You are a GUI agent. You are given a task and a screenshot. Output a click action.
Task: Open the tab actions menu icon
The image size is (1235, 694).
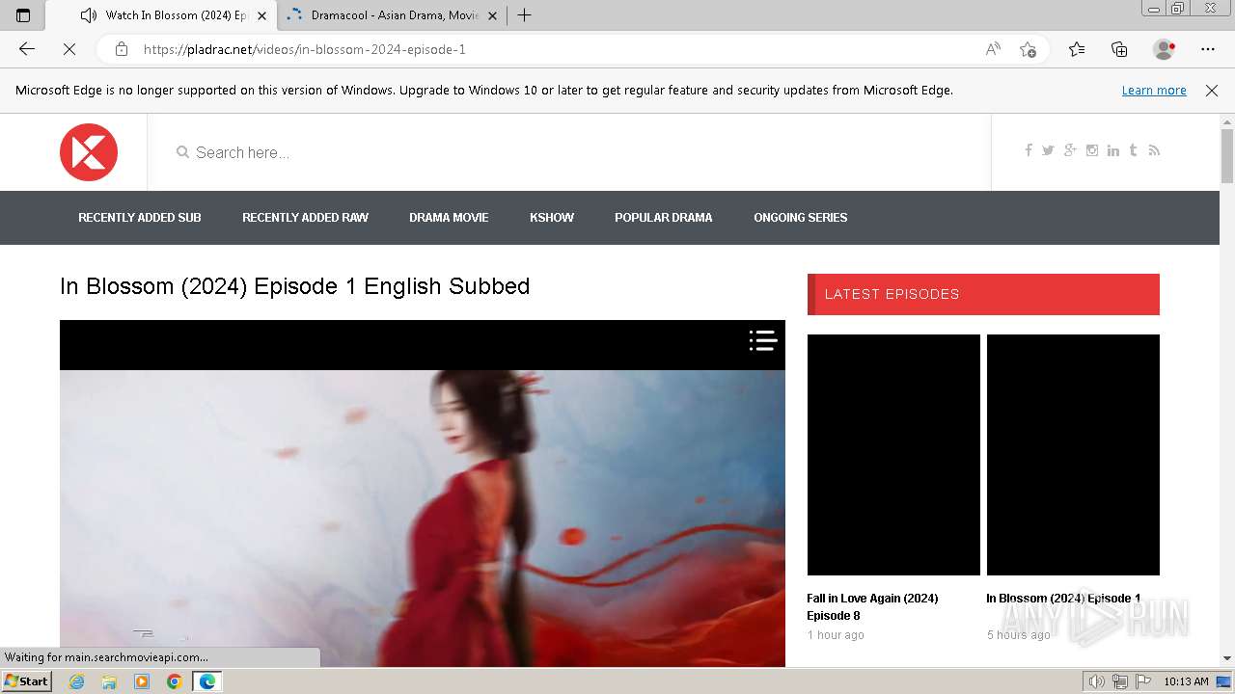click(x=23, y=15)
